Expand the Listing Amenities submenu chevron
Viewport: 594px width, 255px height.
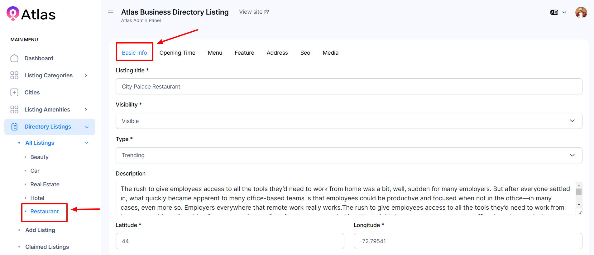pyautogui.click(x=86, y=110)
